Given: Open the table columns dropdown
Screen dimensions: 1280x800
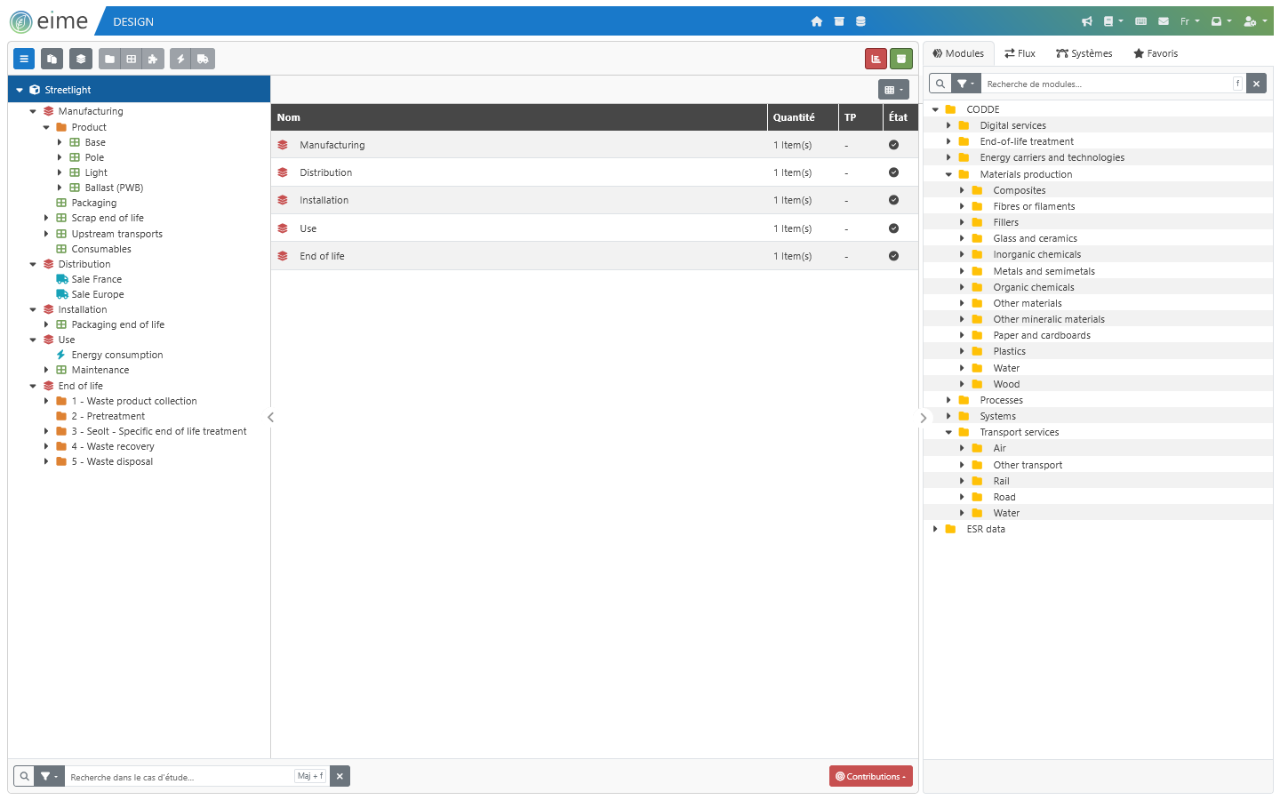Looking at the screenshot, I should 893,90.
